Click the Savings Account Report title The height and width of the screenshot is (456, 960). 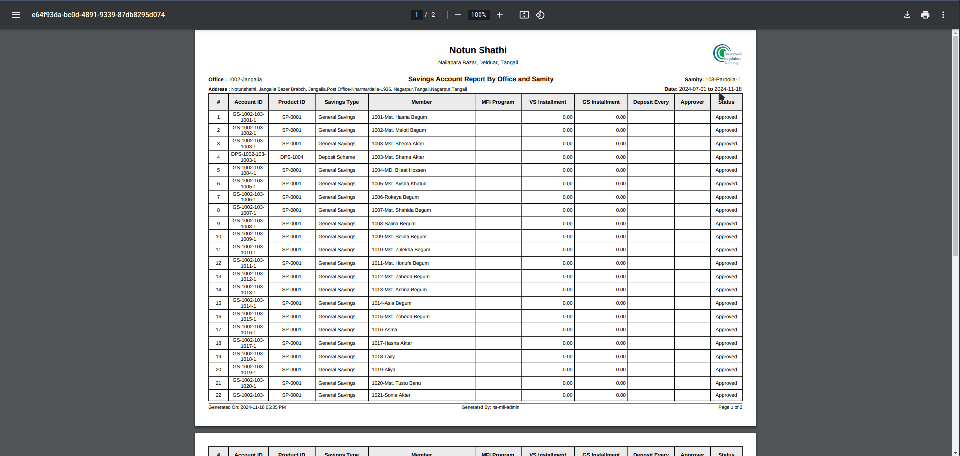tap(480, 79)
